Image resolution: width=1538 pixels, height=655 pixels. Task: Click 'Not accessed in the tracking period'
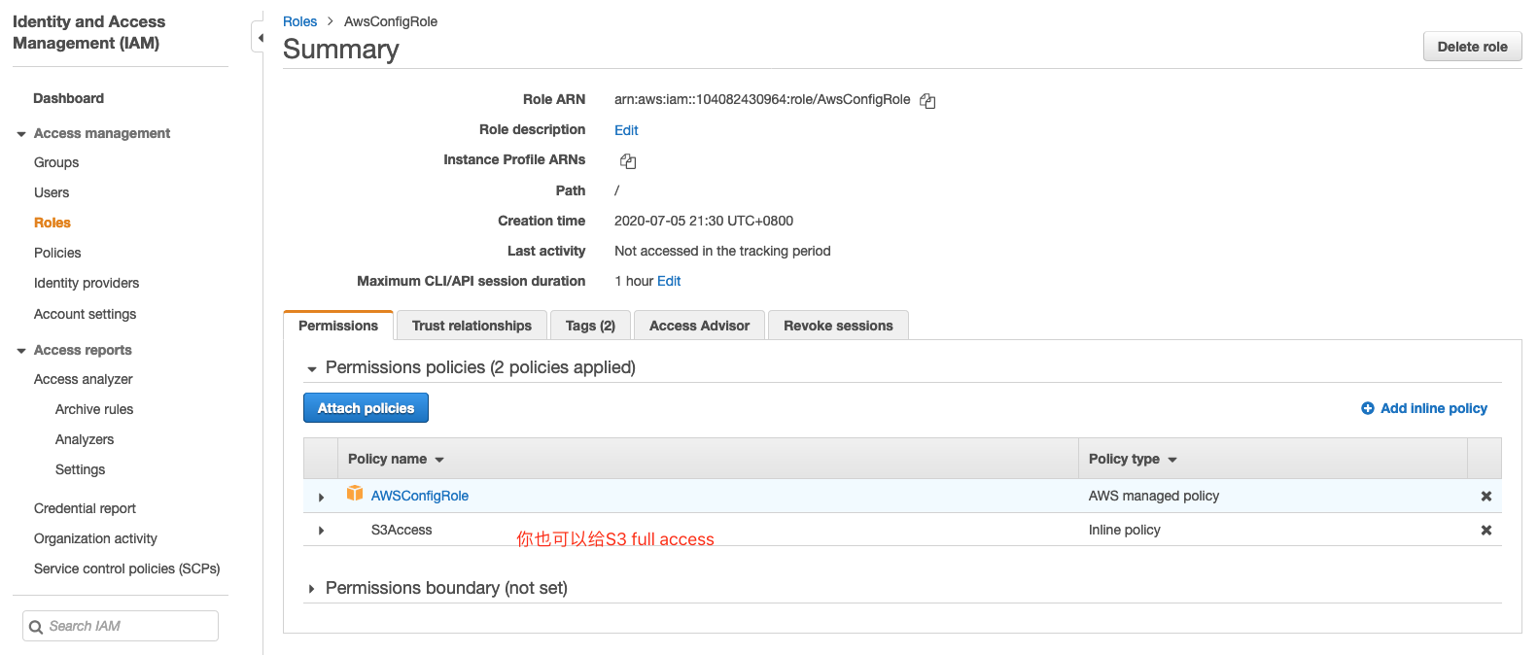point(722,251)
